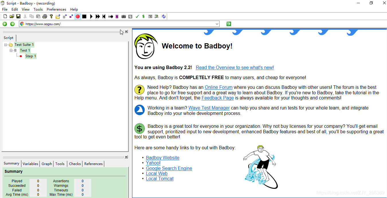The width and height of the screenshot is (387, 198).
Task: Open the View menu
Action: click(26, 9)
